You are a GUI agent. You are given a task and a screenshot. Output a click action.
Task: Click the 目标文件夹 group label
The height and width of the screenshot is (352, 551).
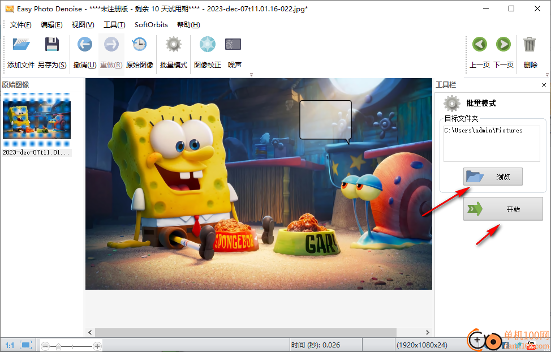461,118
